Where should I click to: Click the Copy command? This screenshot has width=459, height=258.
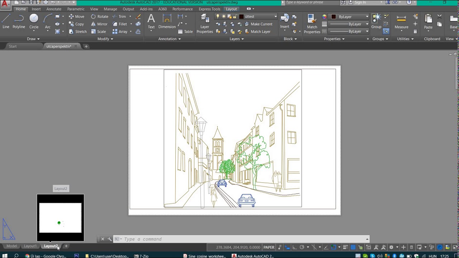pyautogui.click(x=76, y=24)
